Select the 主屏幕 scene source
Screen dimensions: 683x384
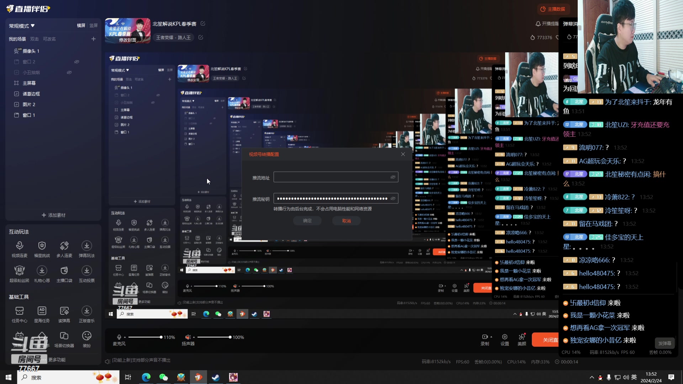pyautogui.click(x=29, y=83)
